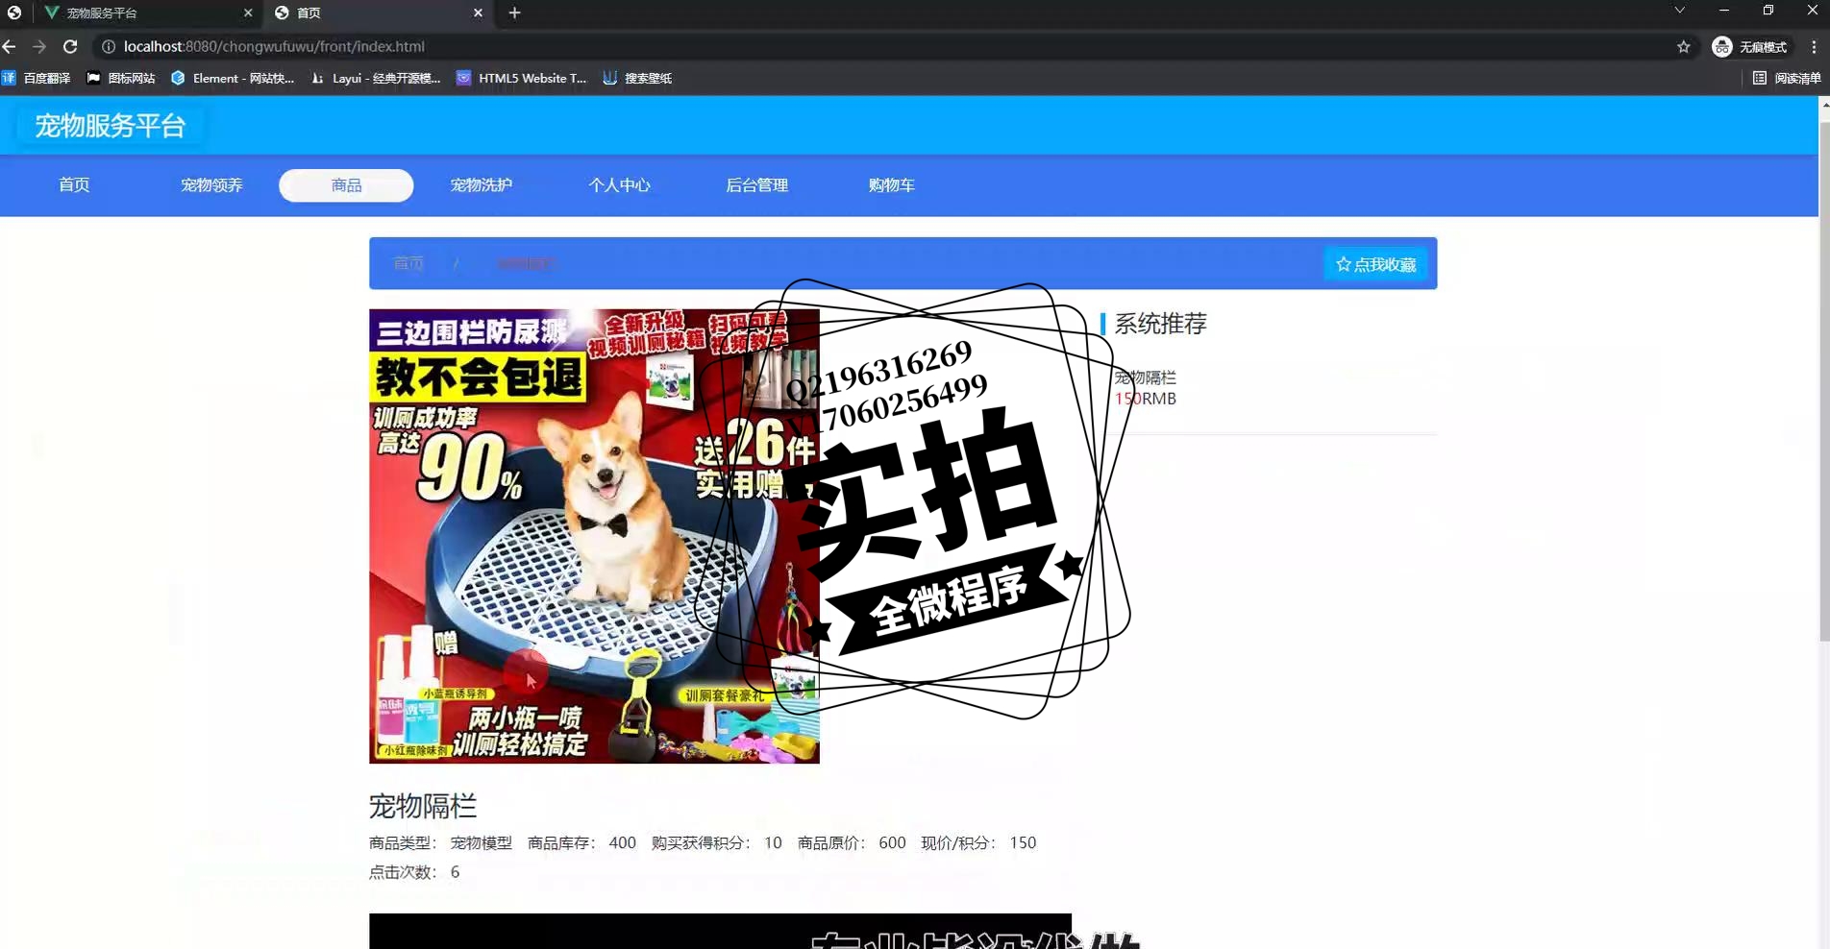Click the 点我收藏 favorite button
Viewport: 1830px width, 949px height.
tap(1375, 264)
